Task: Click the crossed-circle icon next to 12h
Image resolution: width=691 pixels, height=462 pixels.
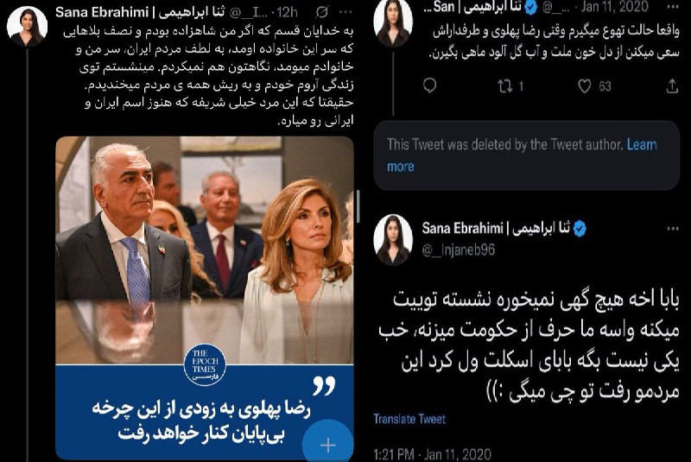Action: tap(321, 12)
